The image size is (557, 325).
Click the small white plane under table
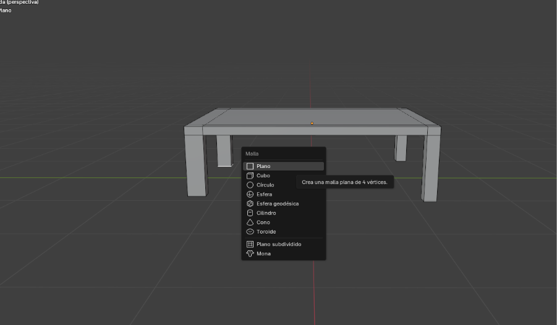224,165
